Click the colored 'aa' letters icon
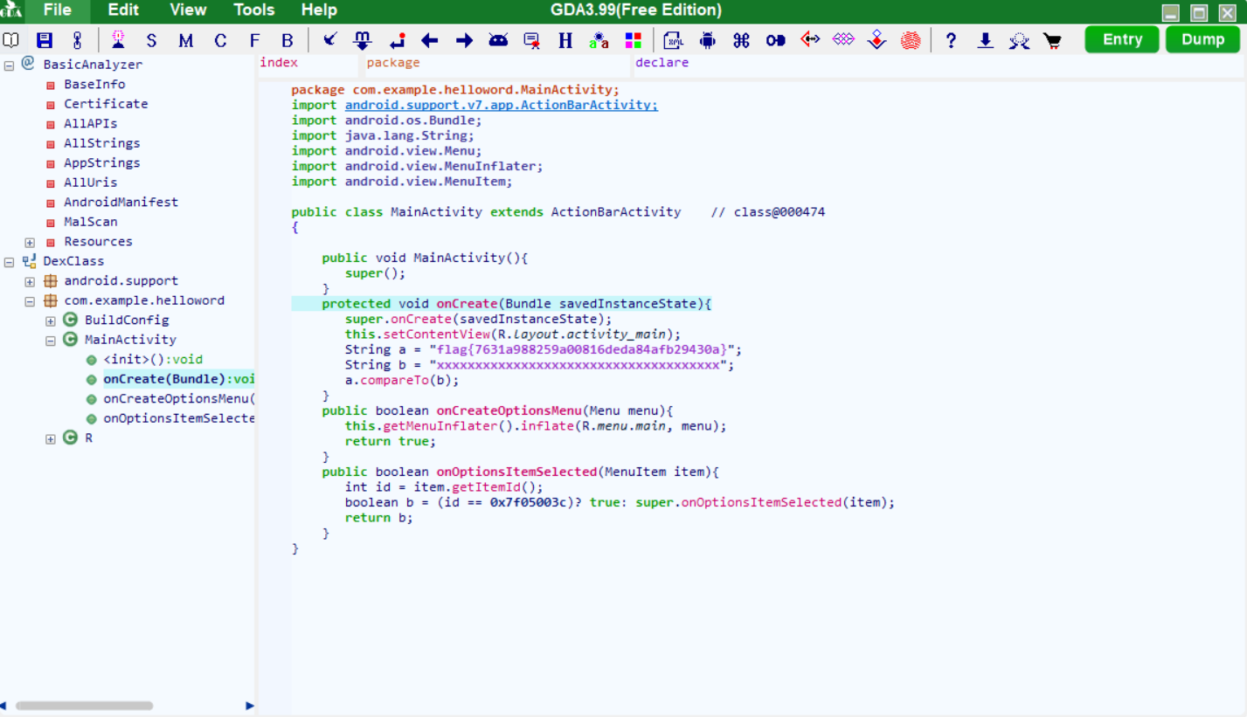The height and width of the screenshot is (717, 1247). click(x=599, y=40)
